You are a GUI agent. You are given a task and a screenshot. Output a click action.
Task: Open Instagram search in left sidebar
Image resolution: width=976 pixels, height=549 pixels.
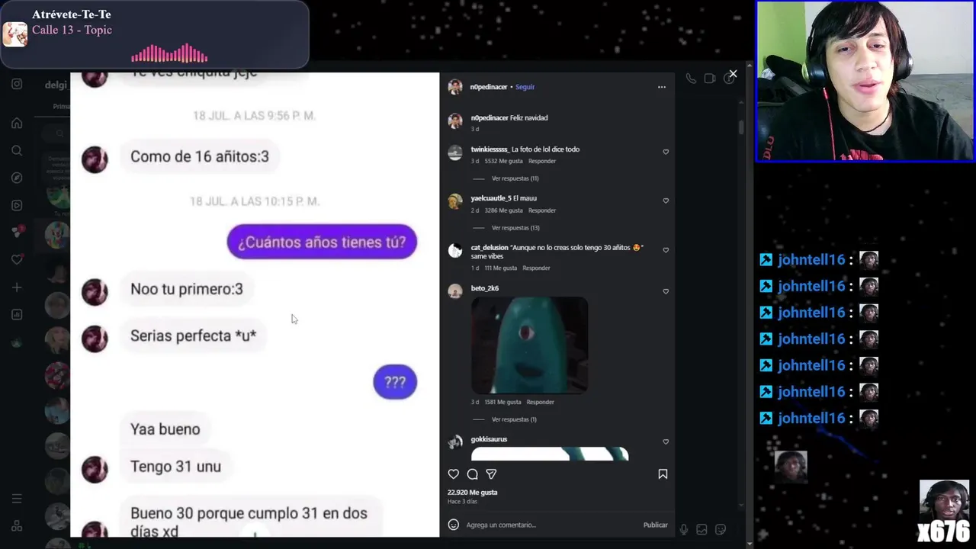click(x=17, y=150)
